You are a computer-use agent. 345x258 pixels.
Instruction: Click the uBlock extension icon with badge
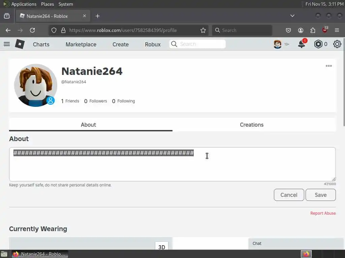click(325, 30)
